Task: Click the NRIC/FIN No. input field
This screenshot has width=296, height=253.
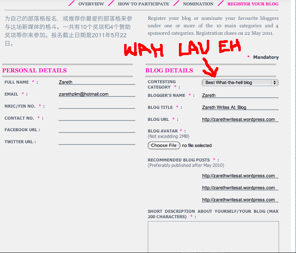Action: 97,106
